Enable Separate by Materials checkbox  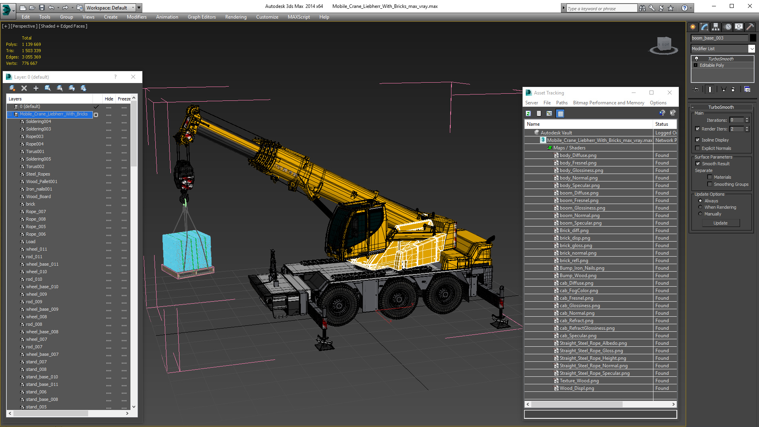tap(710, 177)
